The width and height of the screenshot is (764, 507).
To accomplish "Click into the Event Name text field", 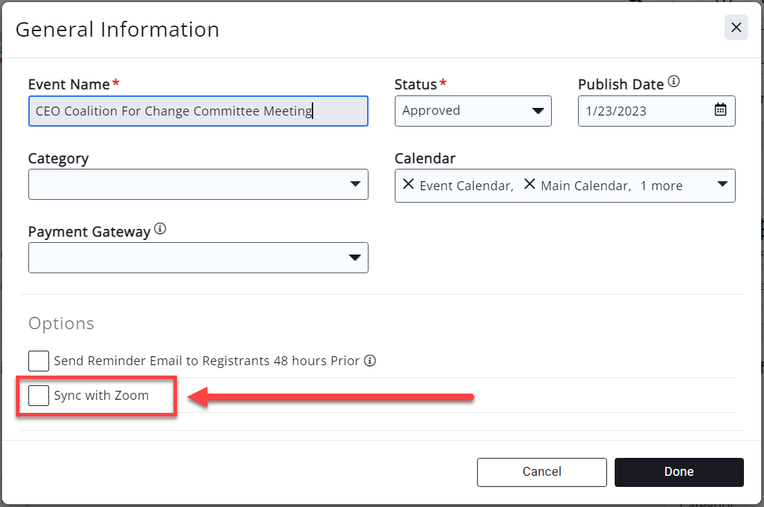I will click(x=198, y=111).
